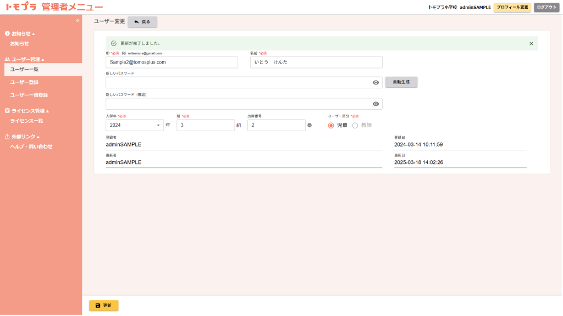Viewport: 563px width, 316px height.
Task: Collapse the ライセンス管理 section header
Action: pyautogui.click(x=30, y=111)
